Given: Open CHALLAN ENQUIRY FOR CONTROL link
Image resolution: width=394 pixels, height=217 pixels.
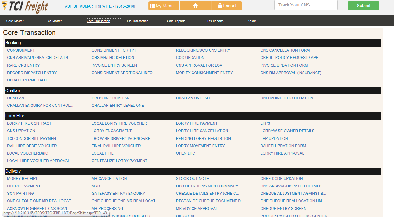Looking at the screenshot, I should 40,106.
